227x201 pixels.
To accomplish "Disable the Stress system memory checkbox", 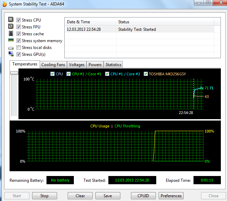I will (18, 41).
